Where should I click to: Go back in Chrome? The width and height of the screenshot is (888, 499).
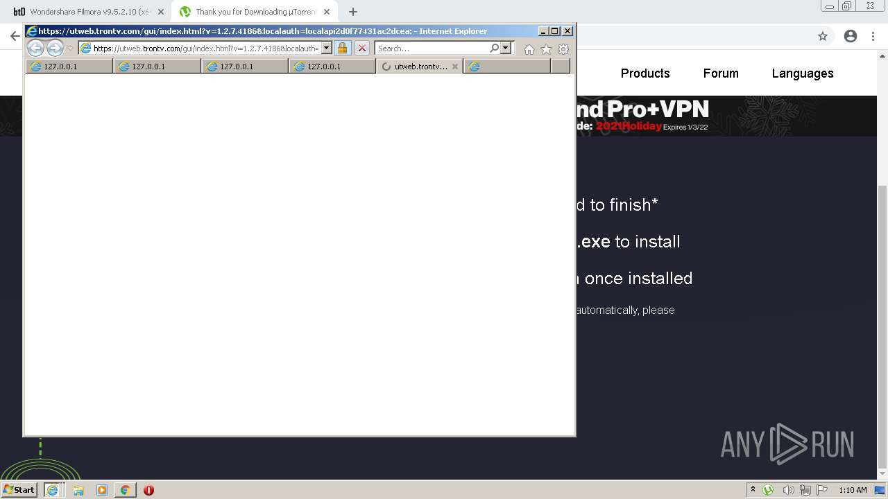pos(15,36)
